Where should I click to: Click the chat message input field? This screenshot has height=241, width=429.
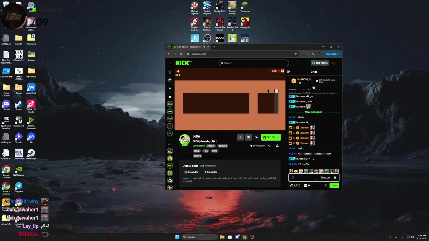(314, 178)
